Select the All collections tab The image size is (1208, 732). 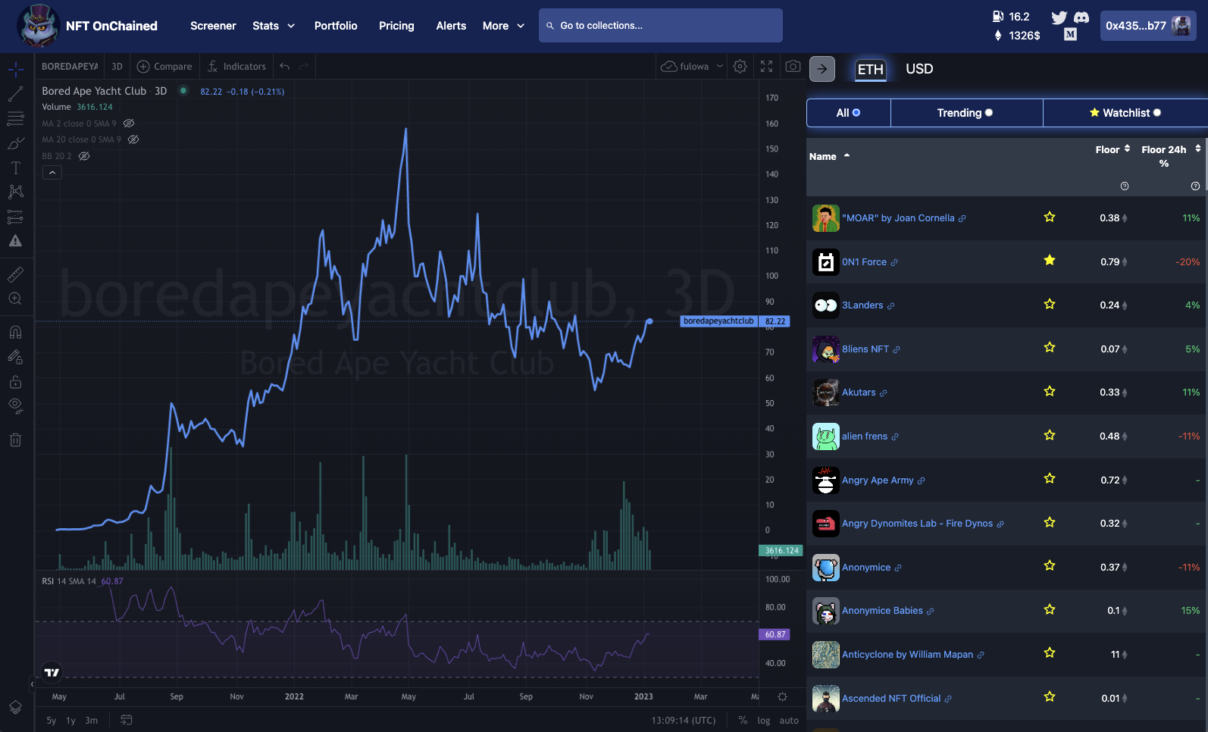[849, 113]
